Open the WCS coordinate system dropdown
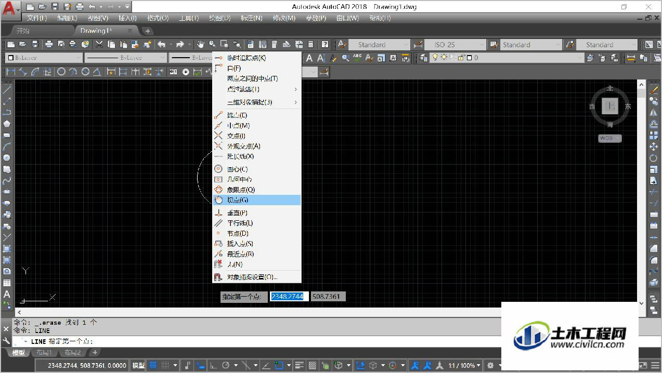Screen dimensions: 662x373 (609, 138)
